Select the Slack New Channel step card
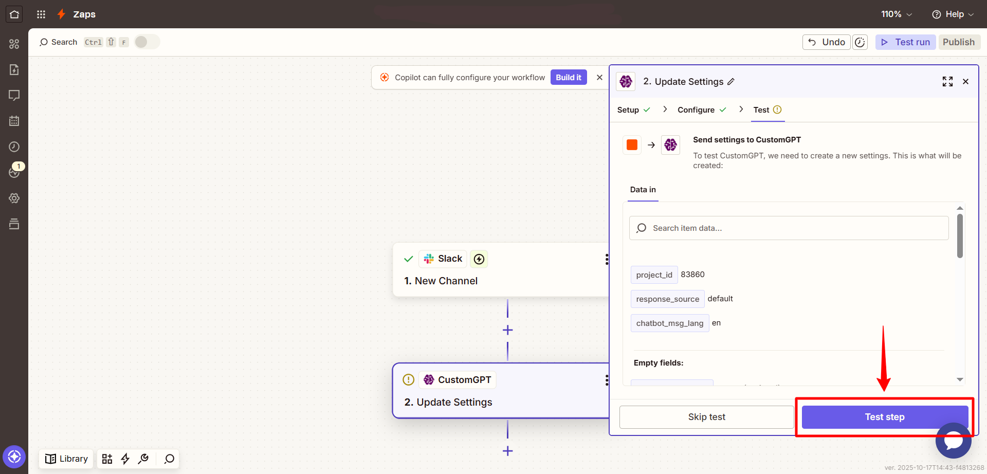The width and height of the screenshot is (987, 474). (x=501, y=269)
